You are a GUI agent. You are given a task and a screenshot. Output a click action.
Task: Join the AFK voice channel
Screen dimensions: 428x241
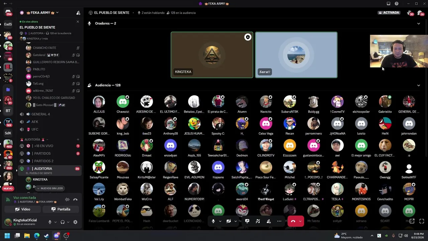[x=49, y=122]
